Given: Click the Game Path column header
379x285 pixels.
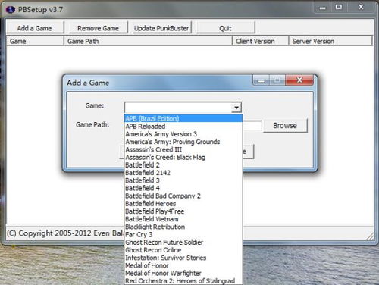Looking at the screenshot, I should [x=148, y=41].
